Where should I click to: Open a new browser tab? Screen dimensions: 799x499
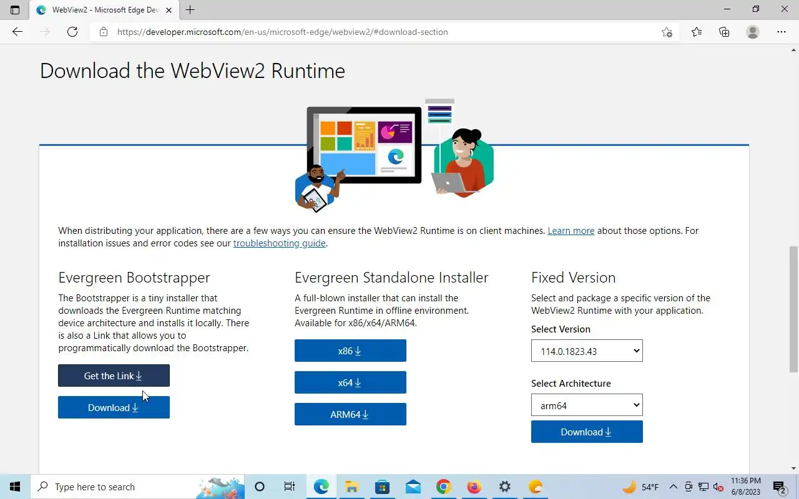(190, 10)
